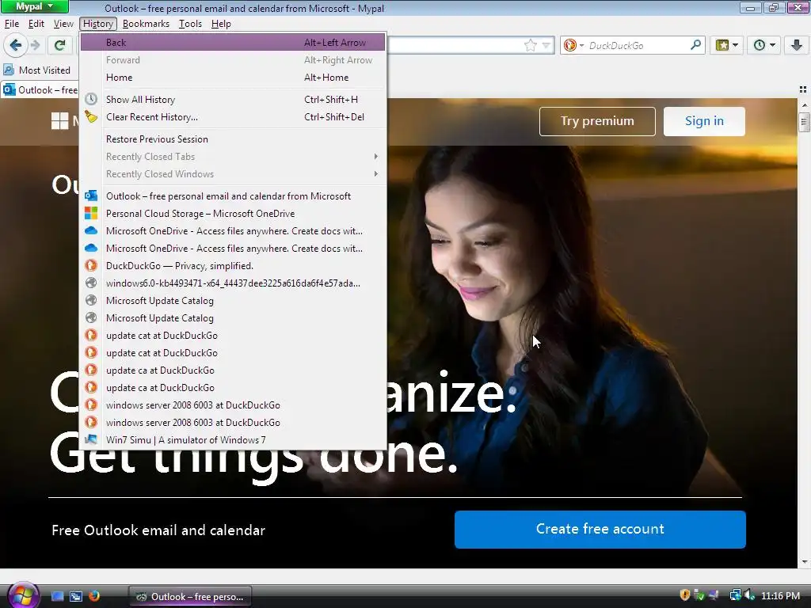Choose Back in the History menu

233,43
